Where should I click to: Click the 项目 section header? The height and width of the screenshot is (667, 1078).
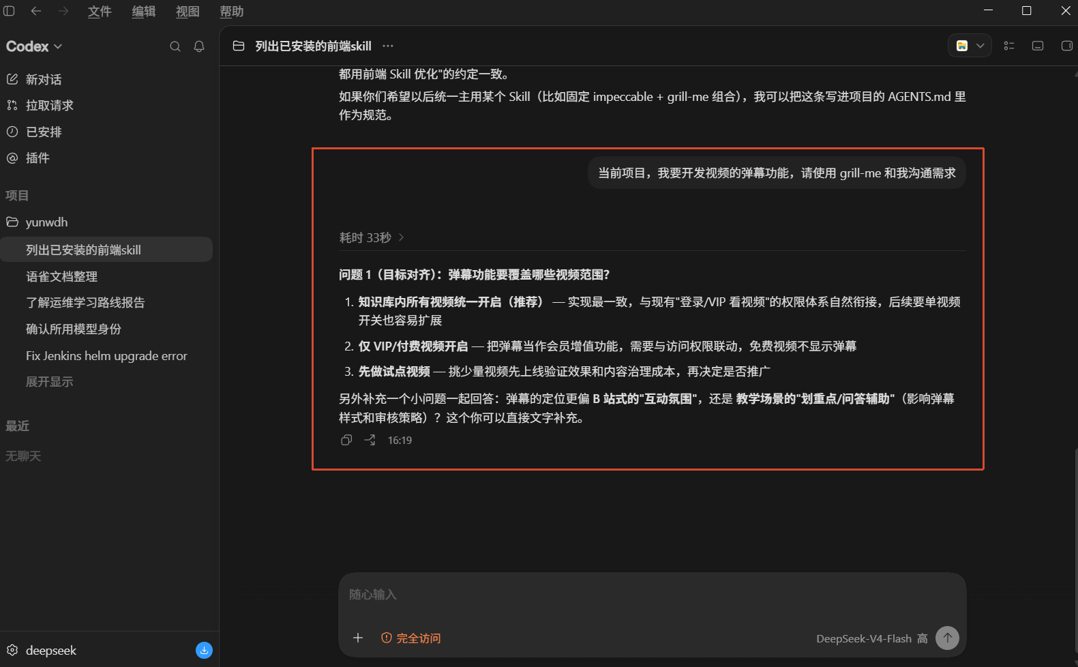[x=17, y=196]
